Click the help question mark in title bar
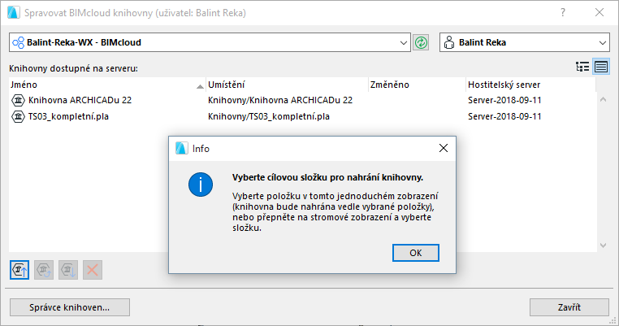The width and height of the screenshot is (619, 326). [x=563, y=13]
